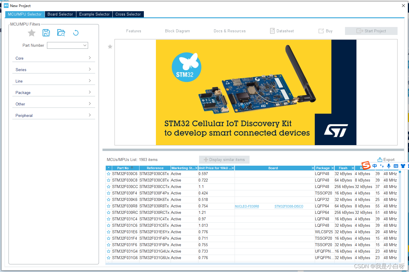Toggle Chinese input mode in IME bar
The width and height of the screenshot is (409, 272).
tap(375, 166)
